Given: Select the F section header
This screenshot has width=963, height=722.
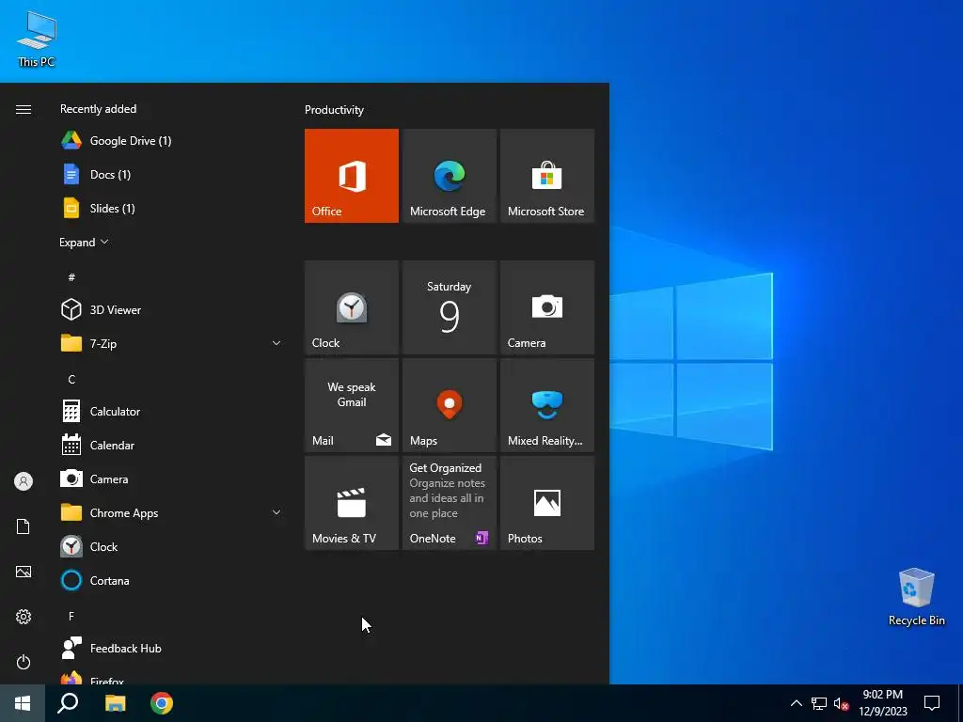Looking at the screenshot, I should tap(71, 616).
